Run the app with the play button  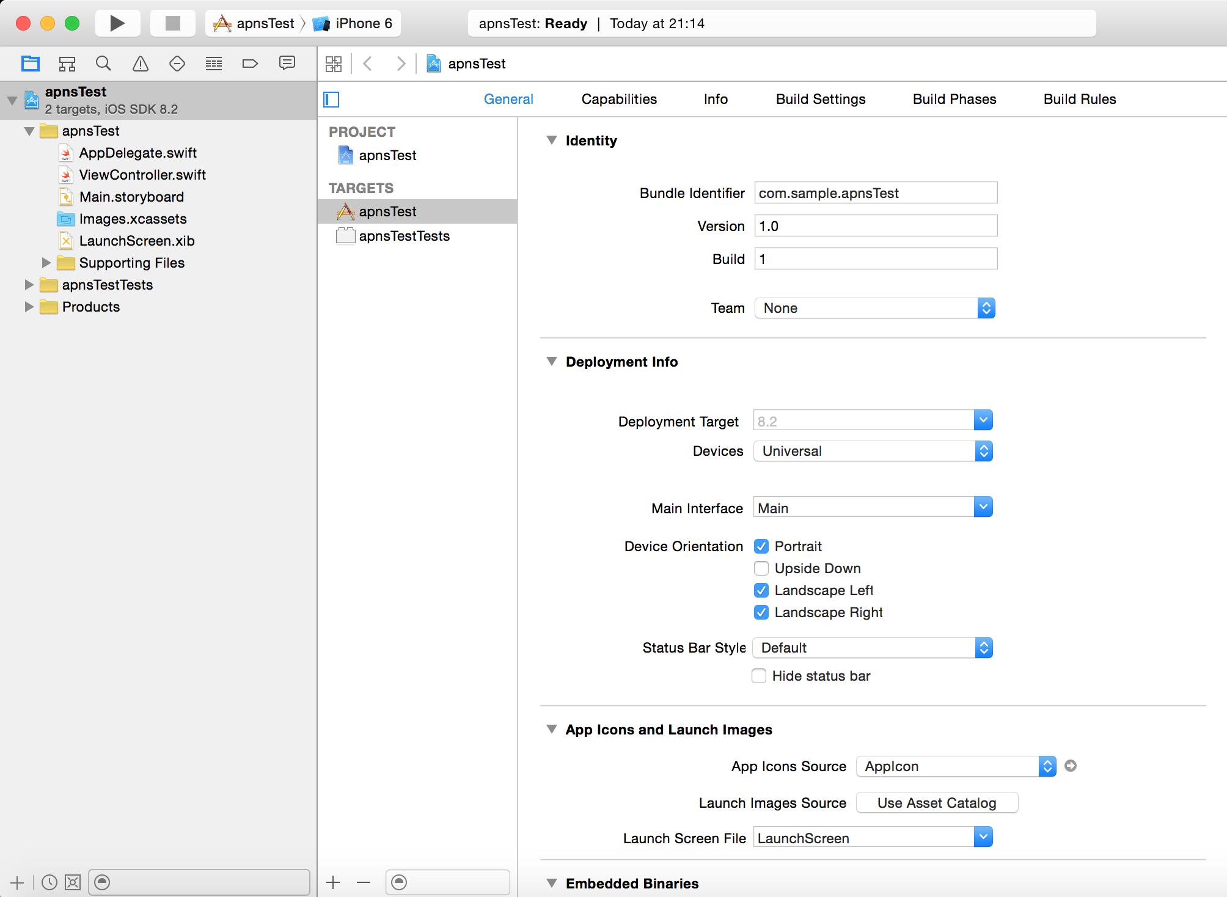pyautogui.click(x=117, y=23)
